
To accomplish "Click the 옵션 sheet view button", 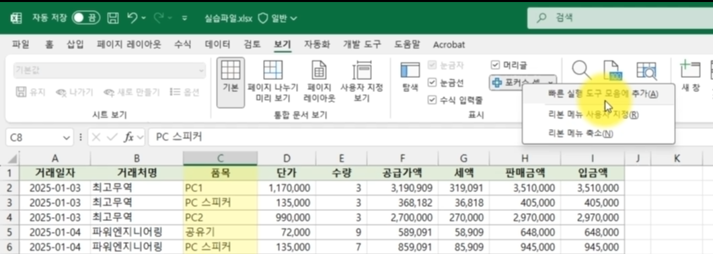I will click(184, 92).
